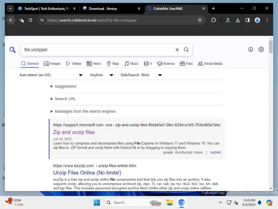Click the SearXNG logo magnifier
The height and width of the screenshot is (209, 278).
[x=12, y=50]
